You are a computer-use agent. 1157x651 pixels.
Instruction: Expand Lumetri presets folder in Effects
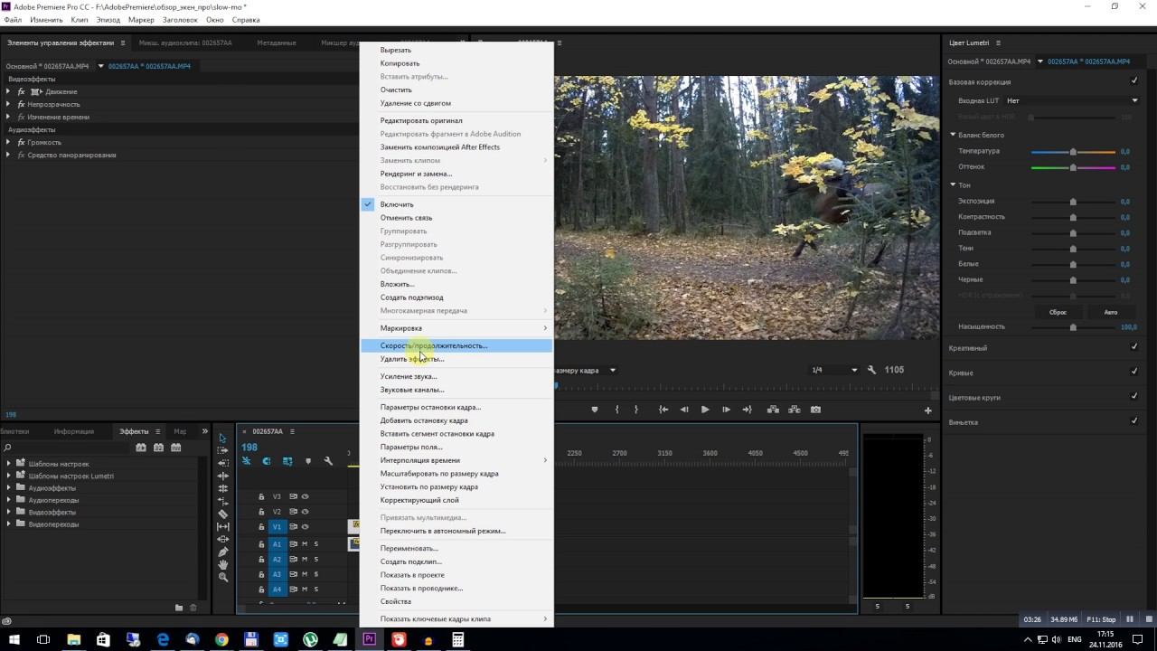pos(9,476)
